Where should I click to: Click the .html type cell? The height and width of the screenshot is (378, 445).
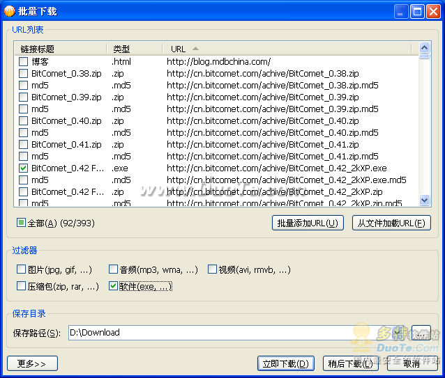coord(121,61)
